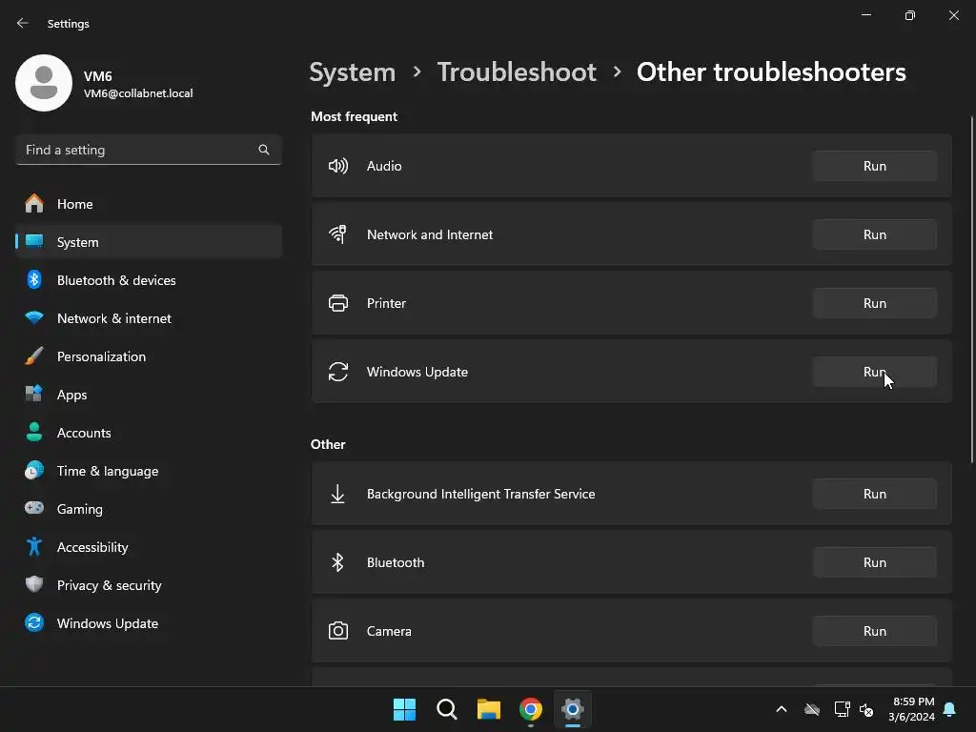This screenshot has height=732, width=976.
Task: Click the Printer icon
Action: click(x=338, y=303)
